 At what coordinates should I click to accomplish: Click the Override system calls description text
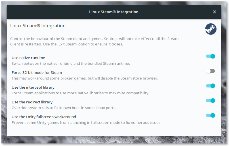pyautogui.click(x=64, y=108)
